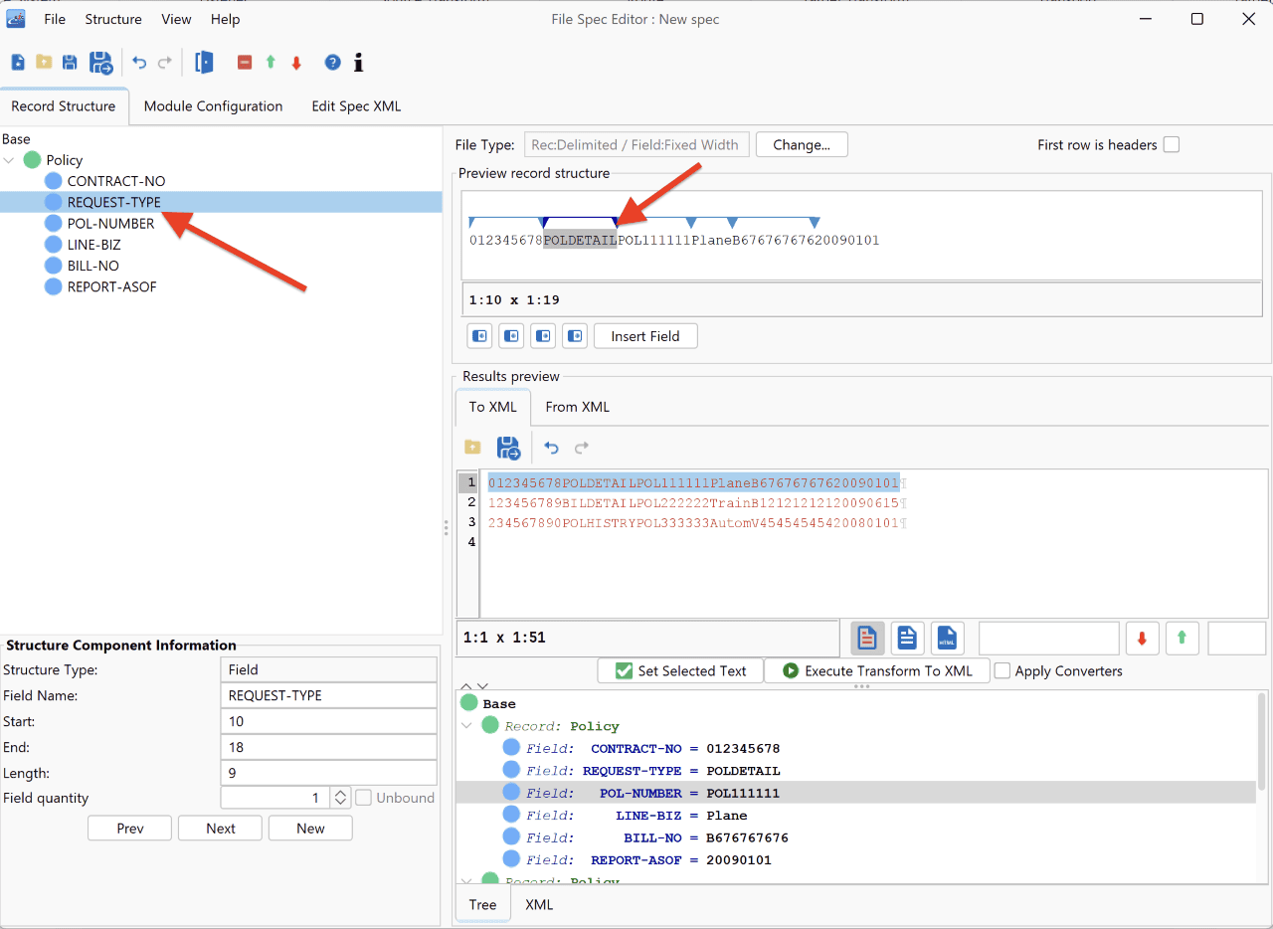Open the View menu
1273x929 pixels.
176,19
